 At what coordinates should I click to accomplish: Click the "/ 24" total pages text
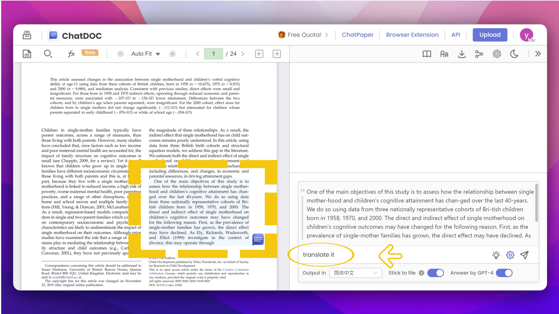coord(231,54)
